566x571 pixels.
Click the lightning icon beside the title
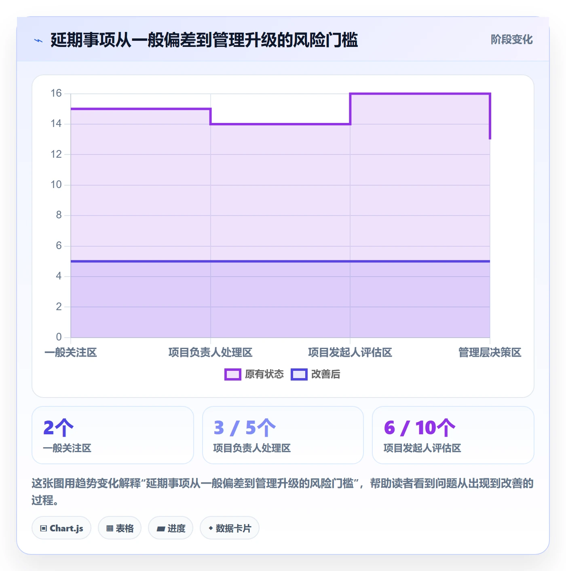(38, 40)
